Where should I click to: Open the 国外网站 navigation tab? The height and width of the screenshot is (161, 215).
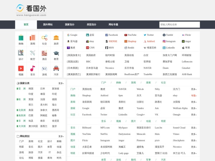[48, 25]
